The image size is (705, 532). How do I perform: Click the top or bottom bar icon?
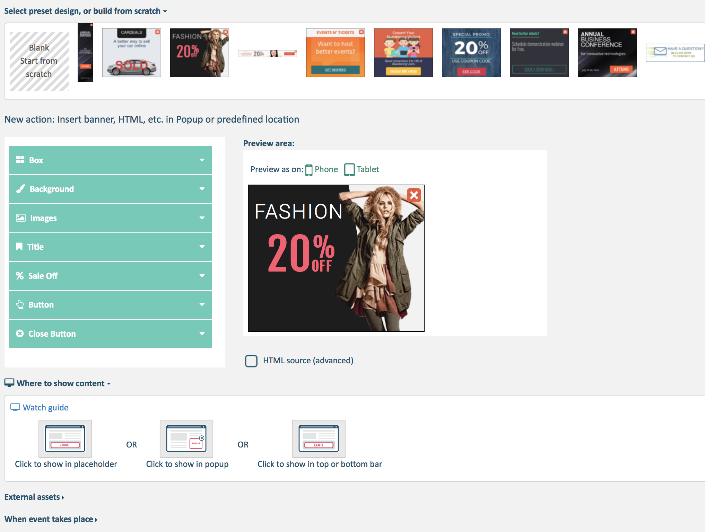(319, 438)
